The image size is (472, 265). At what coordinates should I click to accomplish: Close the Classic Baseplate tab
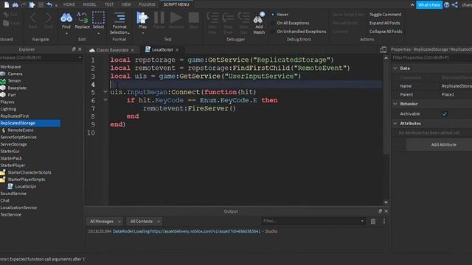pyautogui.click(x=133, y=50)
